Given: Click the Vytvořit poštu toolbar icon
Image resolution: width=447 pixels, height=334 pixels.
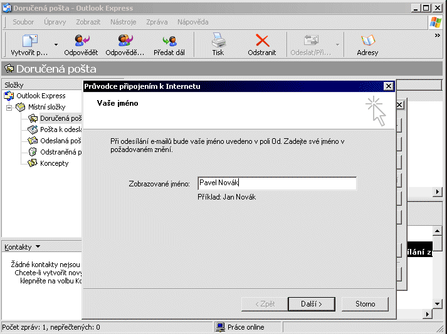Looking at the screenshot, I should pyautogui.click(x=29, y=41).
